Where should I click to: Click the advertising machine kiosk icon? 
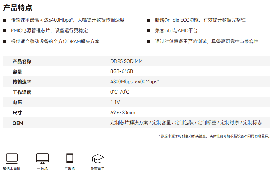pyautogui.click(x=70, y=159)
